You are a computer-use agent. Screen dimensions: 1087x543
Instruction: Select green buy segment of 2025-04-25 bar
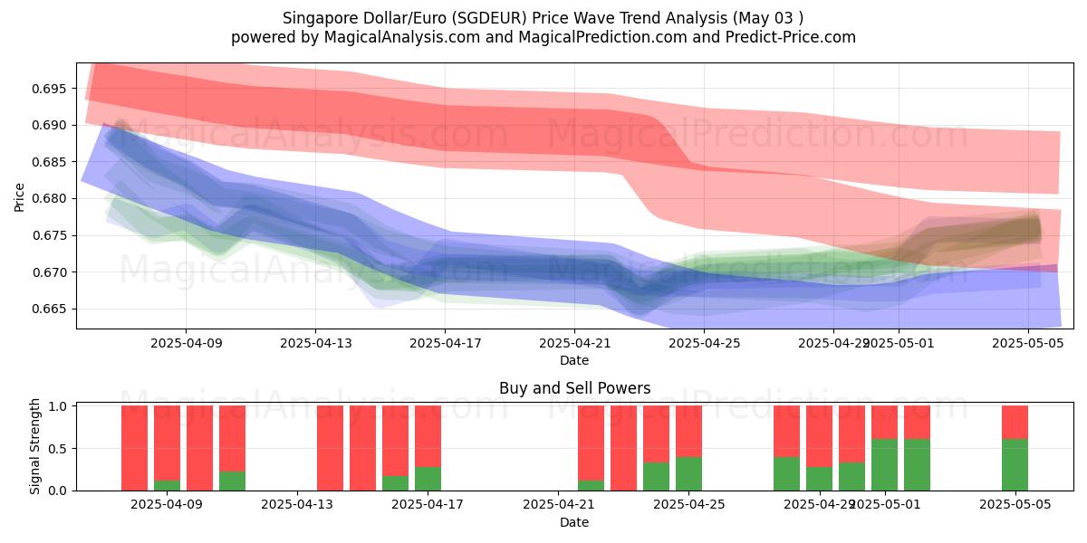[x=688, y=473]
